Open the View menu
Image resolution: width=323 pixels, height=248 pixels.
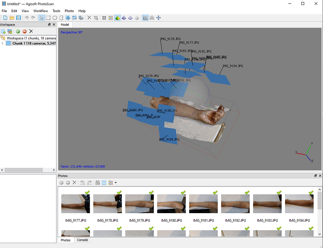(25, 11)
